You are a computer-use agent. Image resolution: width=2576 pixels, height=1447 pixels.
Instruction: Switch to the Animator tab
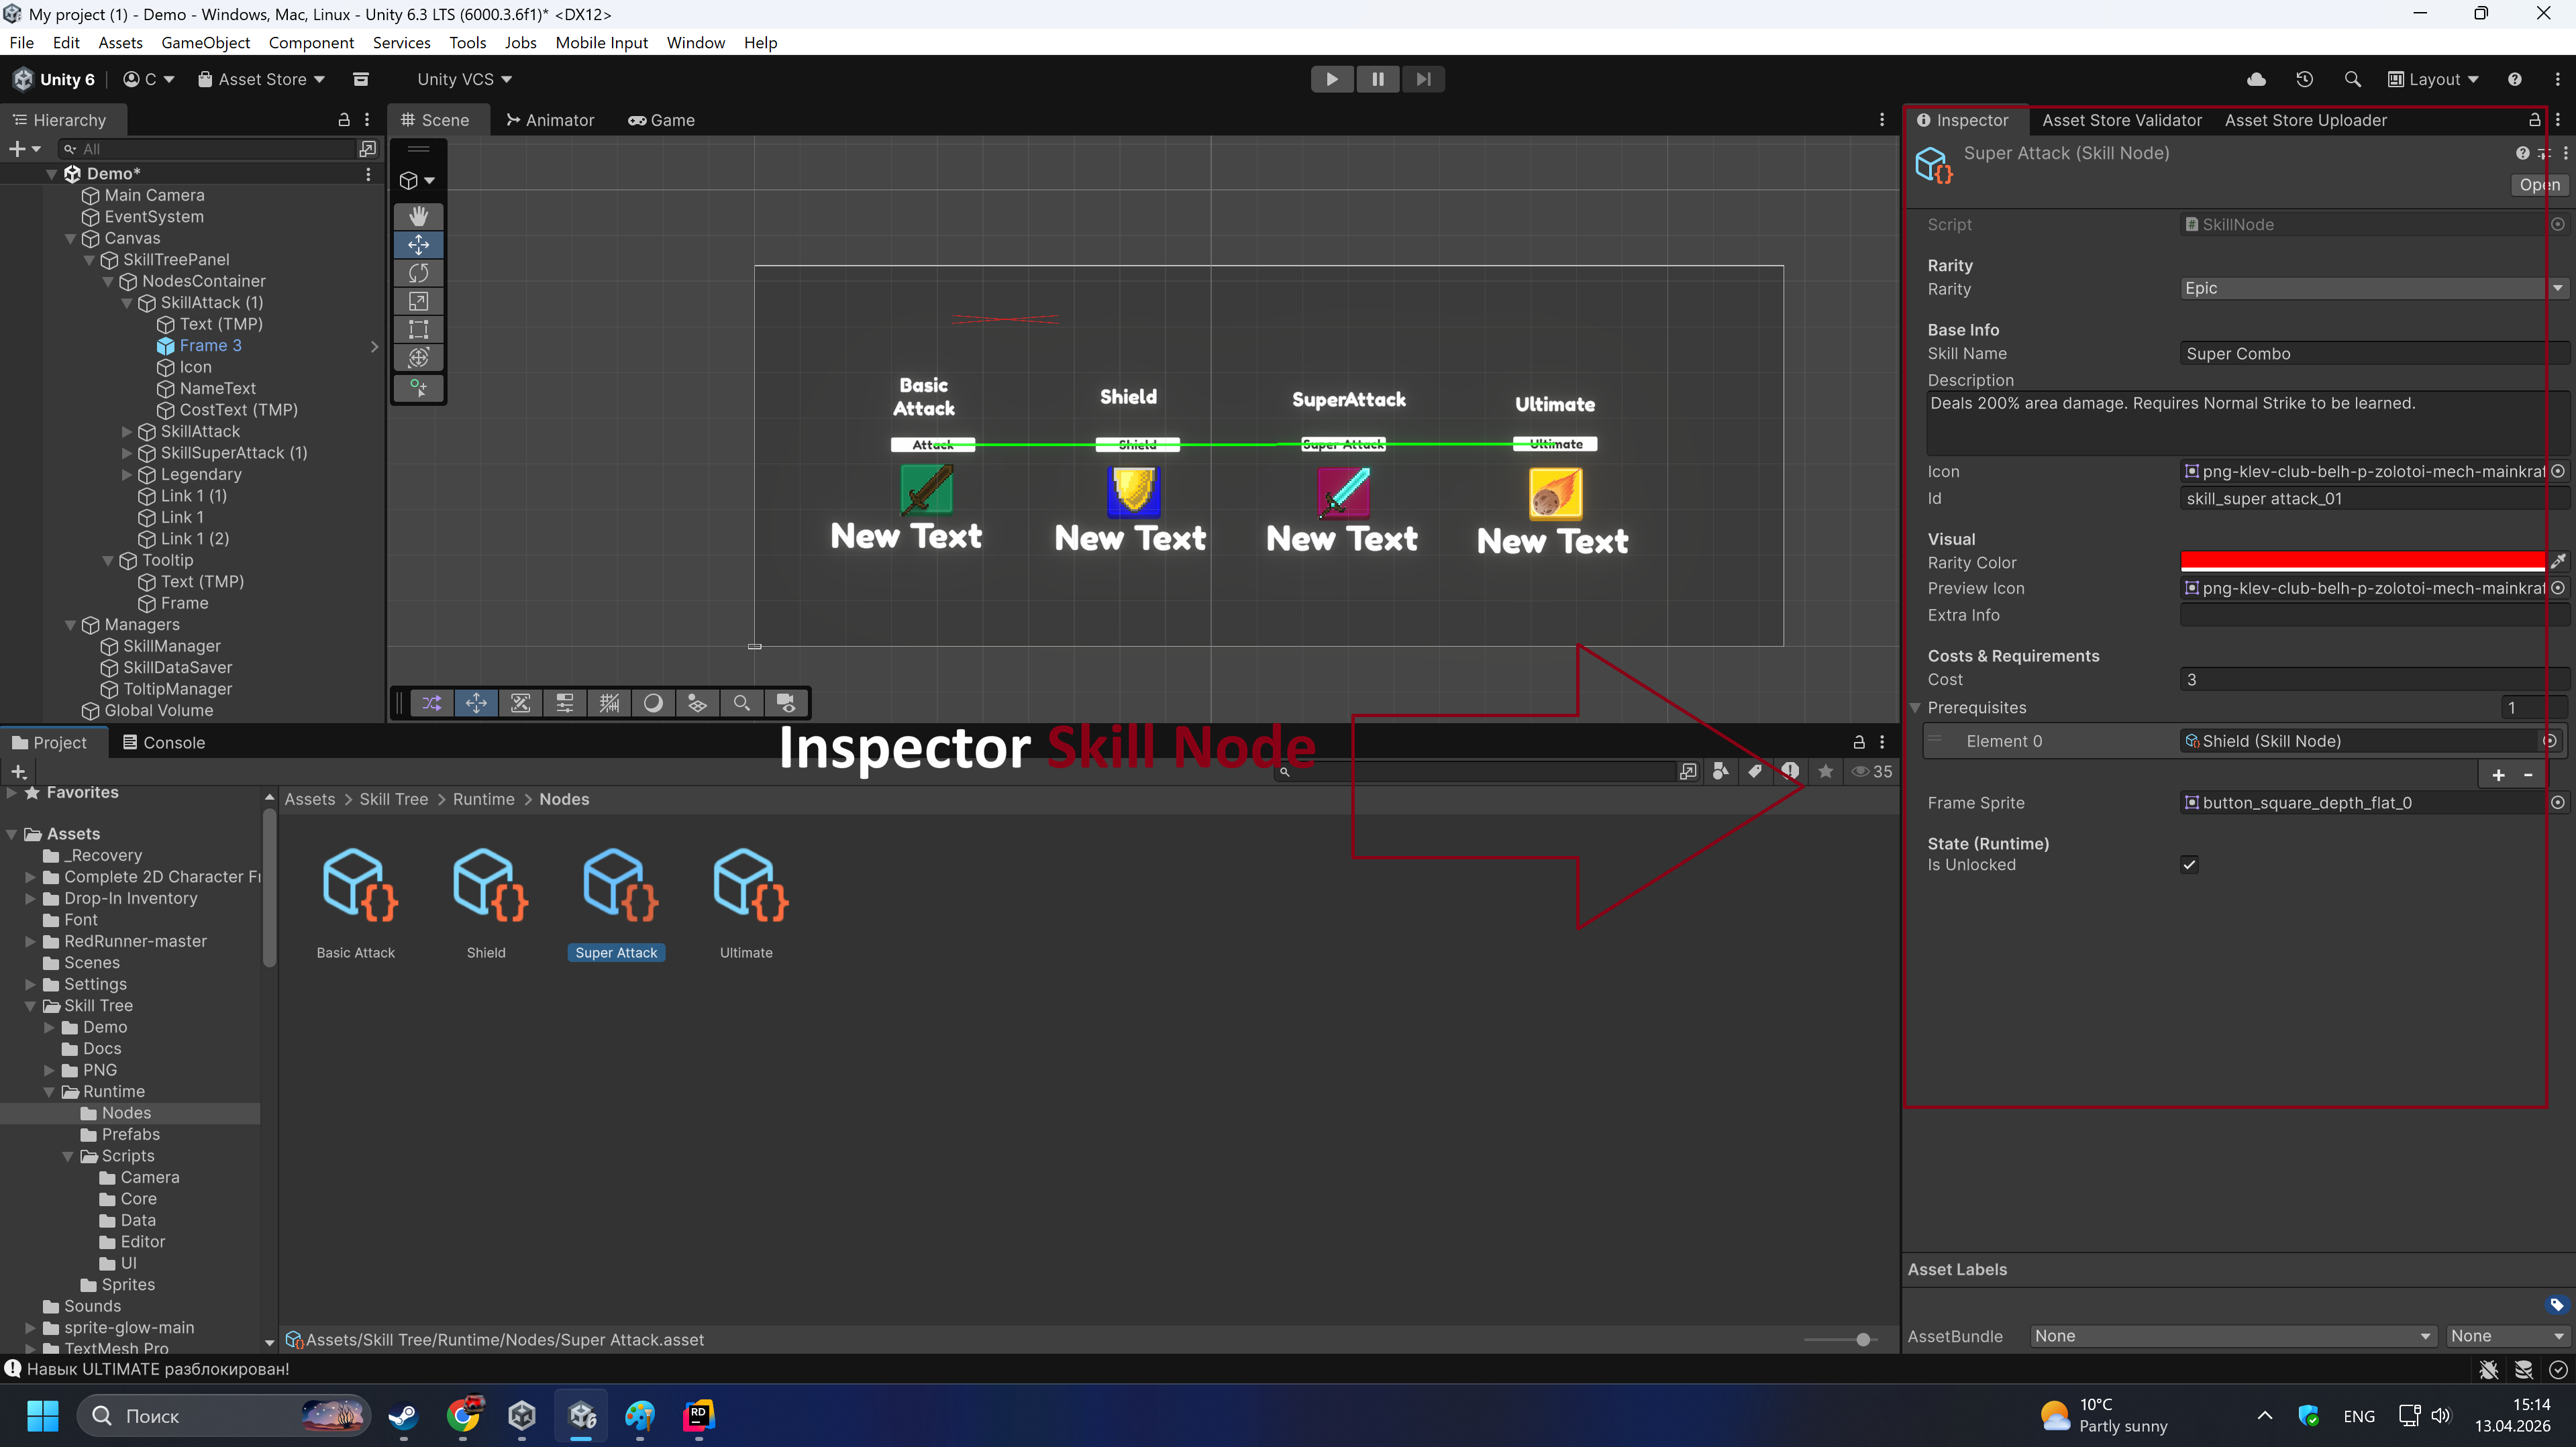point(550,120)
